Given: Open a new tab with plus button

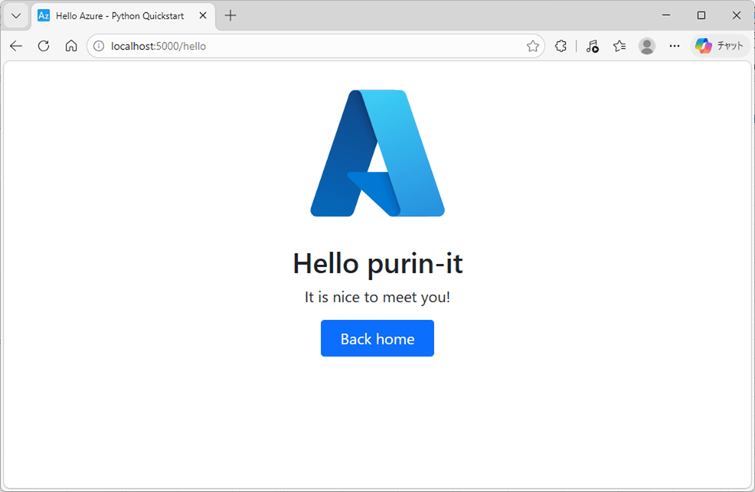Looking at the screenshot, I should point(230,15).
